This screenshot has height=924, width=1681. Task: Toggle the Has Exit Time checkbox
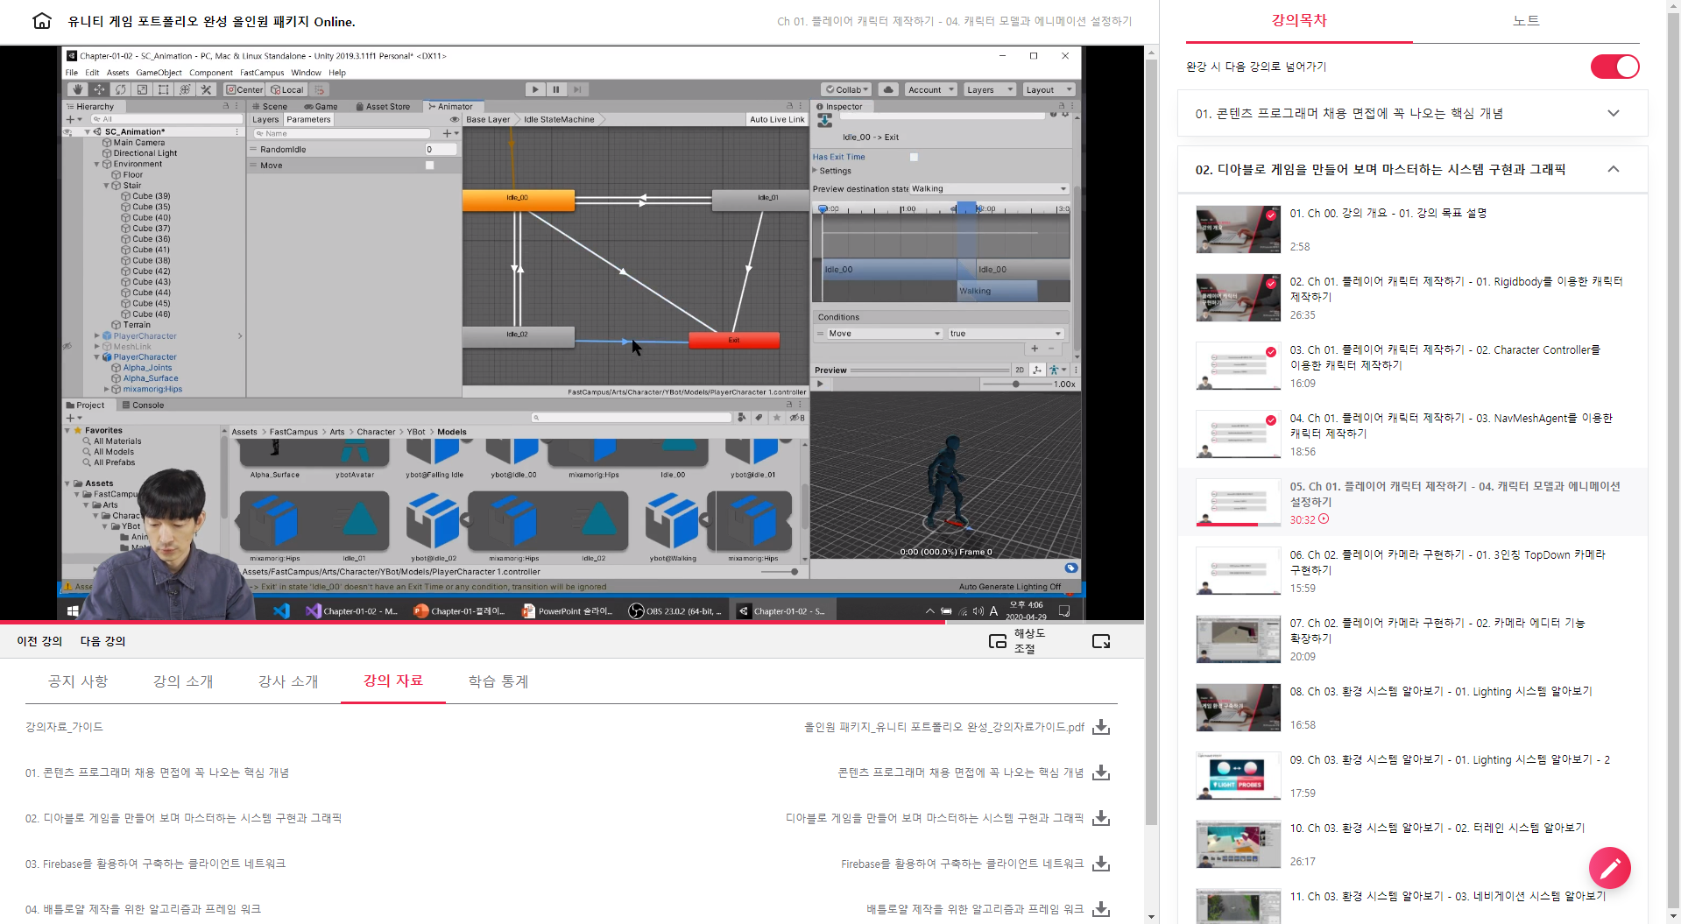(x=914, y=157)
